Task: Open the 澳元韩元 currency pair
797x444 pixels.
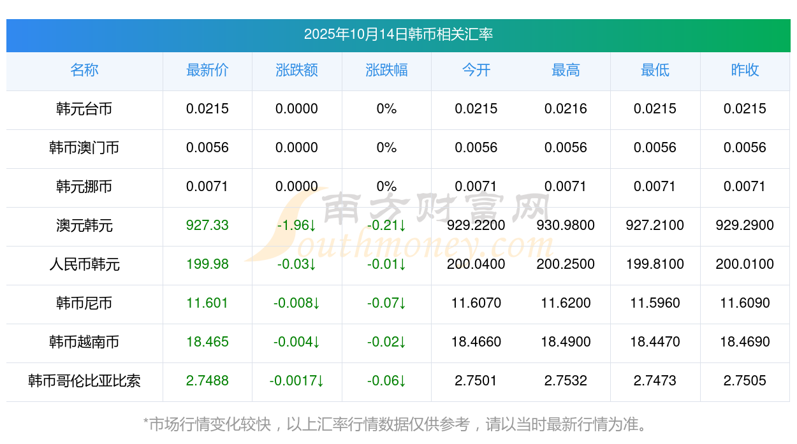Action: pyautogui.click(x=84, y=226)
